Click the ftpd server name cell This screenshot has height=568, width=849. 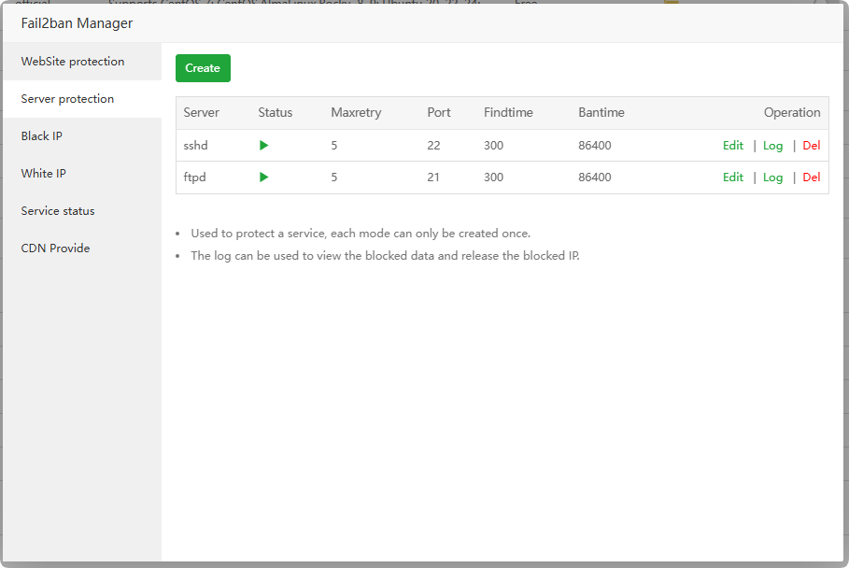pos(196,177)
